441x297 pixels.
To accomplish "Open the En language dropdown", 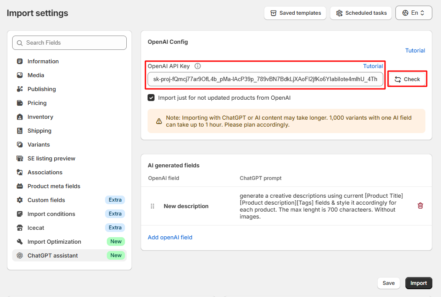I will click(x=413, y=13).
